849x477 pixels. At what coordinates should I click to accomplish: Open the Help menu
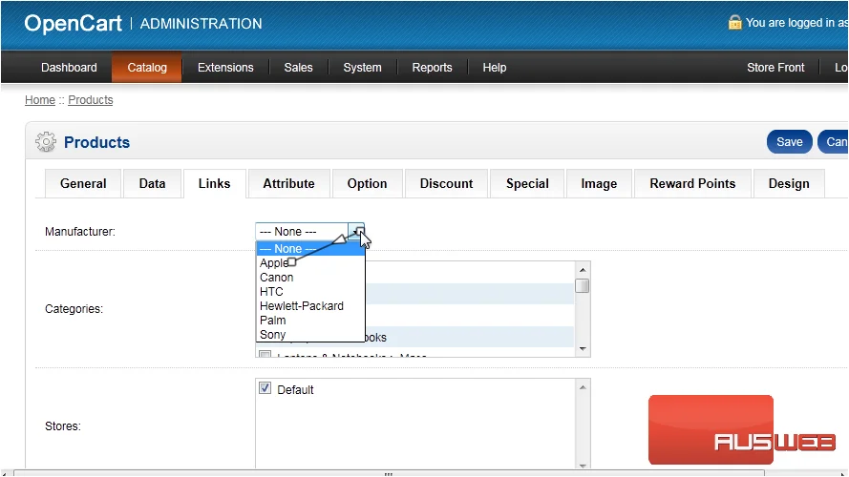click(495, 68)
